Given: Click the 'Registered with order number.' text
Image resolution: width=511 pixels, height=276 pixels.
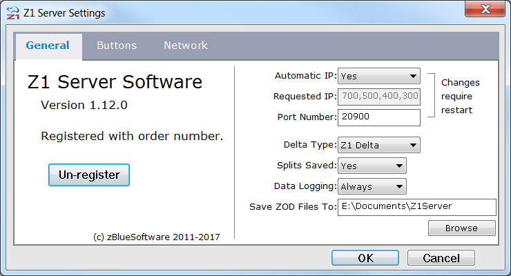Looking at the screenshot, I should coord(132,136).
